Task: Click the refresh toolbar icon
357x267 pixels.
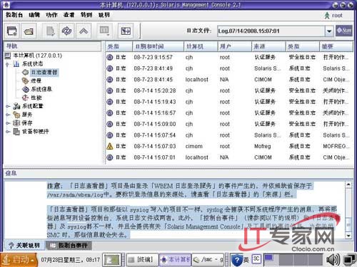Action: coord(66,31)
